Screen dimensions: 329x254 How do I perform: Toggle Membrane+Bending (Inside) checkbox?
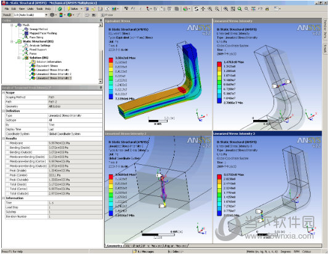click(7, 157)
